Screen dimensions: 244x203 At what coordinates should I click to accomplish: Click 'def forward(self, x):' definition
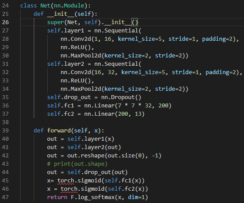69,131
